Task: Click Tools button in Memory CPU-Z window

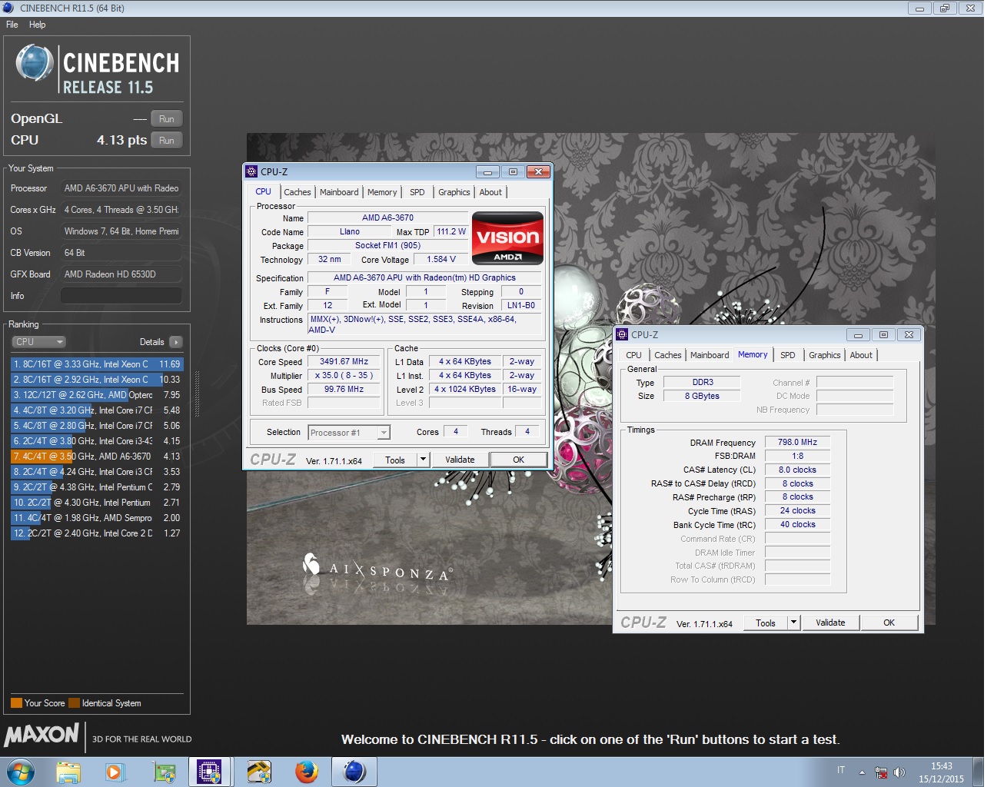Action: click(766, 623)
